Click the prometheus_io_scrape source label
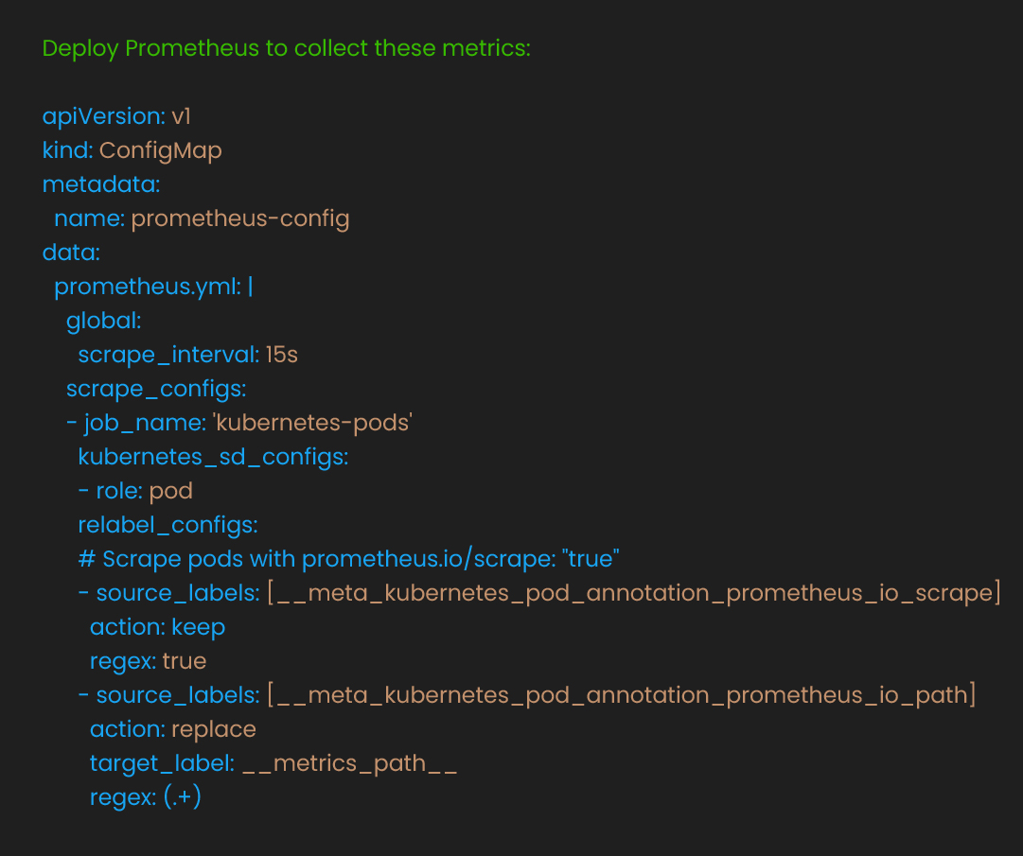Image resolution: width=1023 pixels, height=856 pixels. tap(634, 593)
